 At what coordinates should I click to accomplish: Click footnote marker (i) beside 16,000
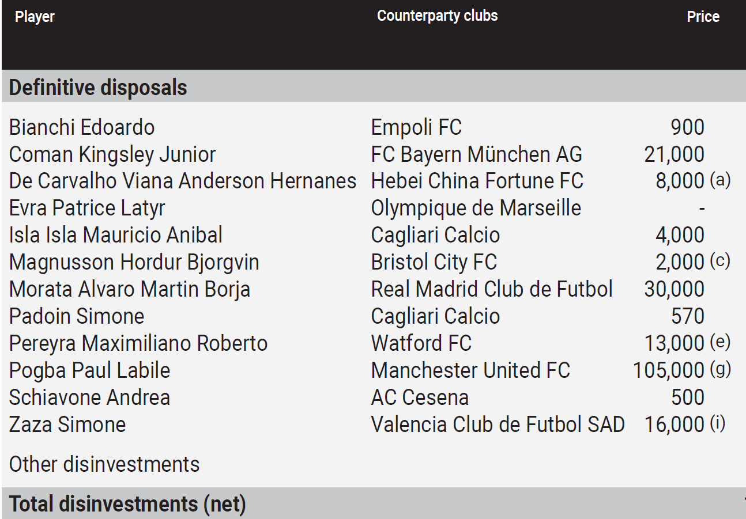tap(718, 423)
